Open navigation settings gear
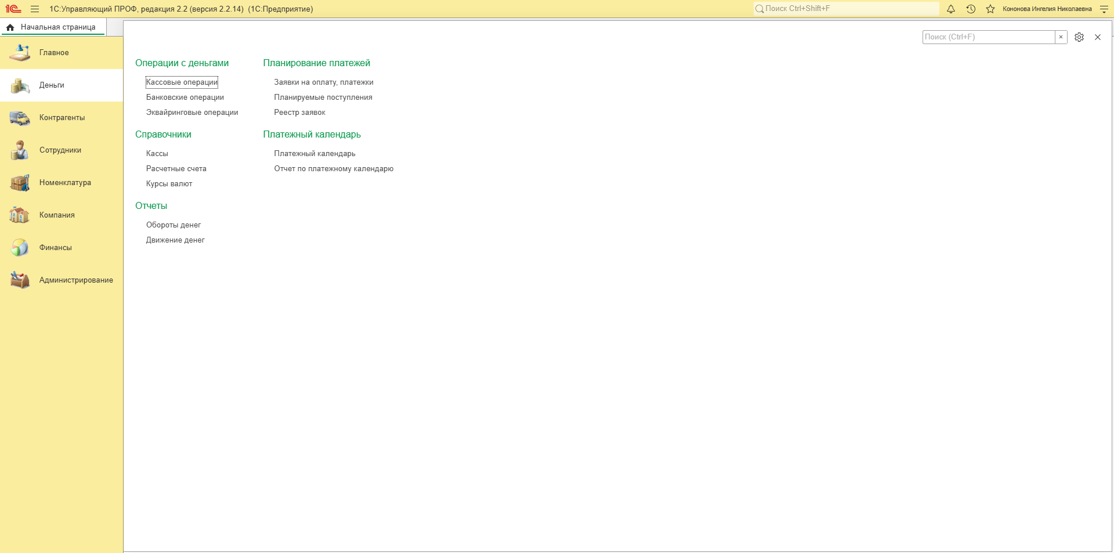 1079,37
